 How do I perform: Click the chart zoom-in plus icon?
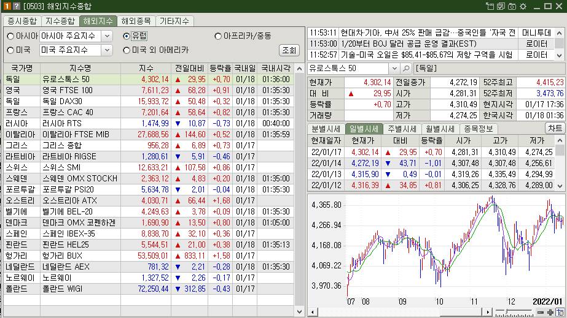550,312
